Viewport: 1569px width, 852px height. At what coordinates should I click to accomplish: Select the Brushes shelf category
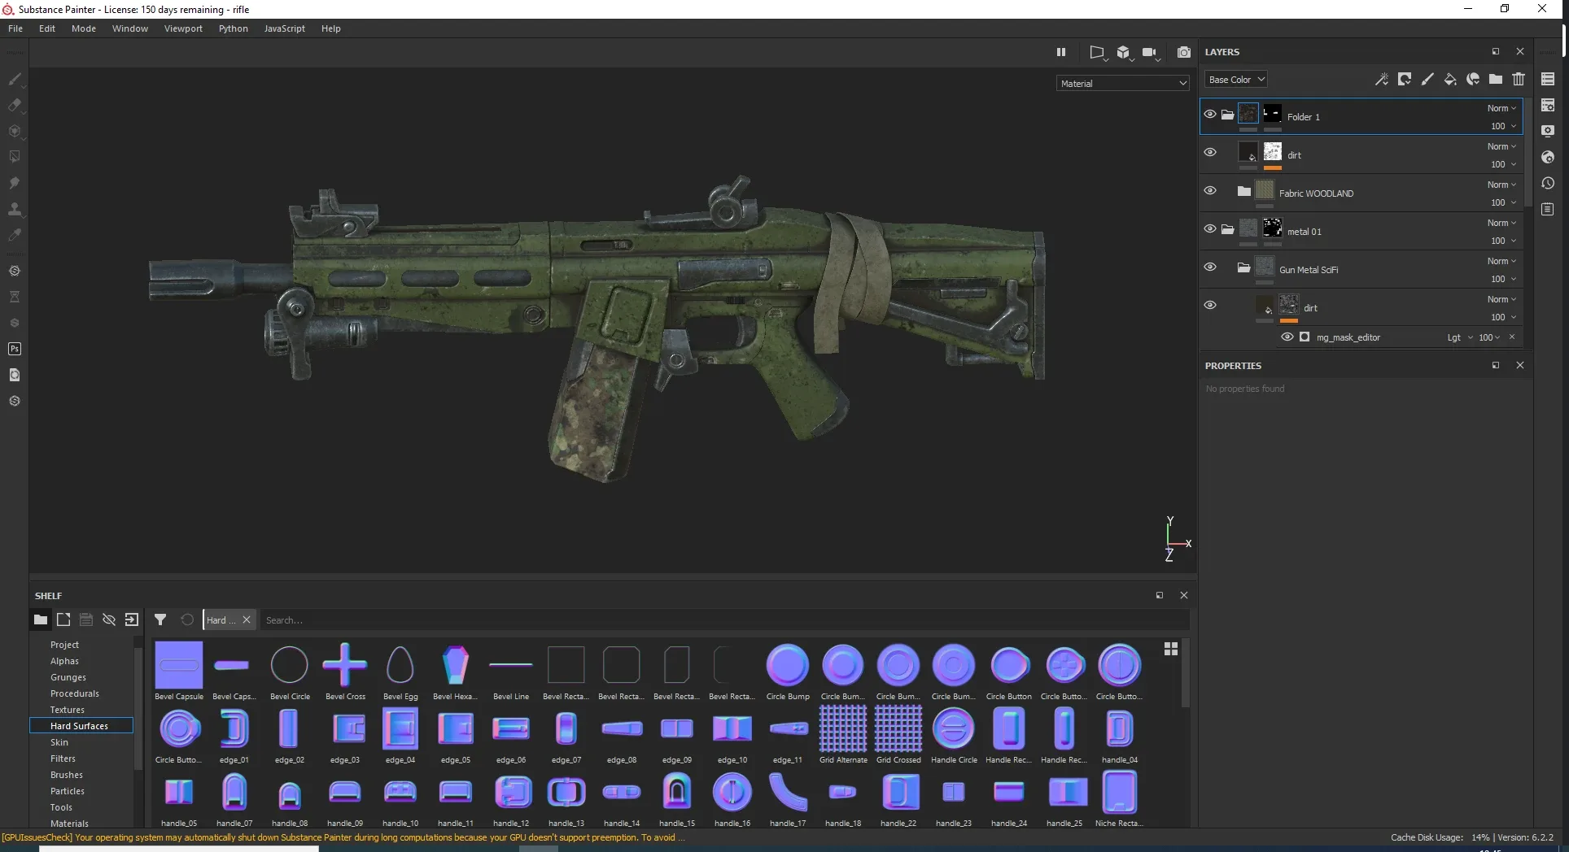[67, 775]
